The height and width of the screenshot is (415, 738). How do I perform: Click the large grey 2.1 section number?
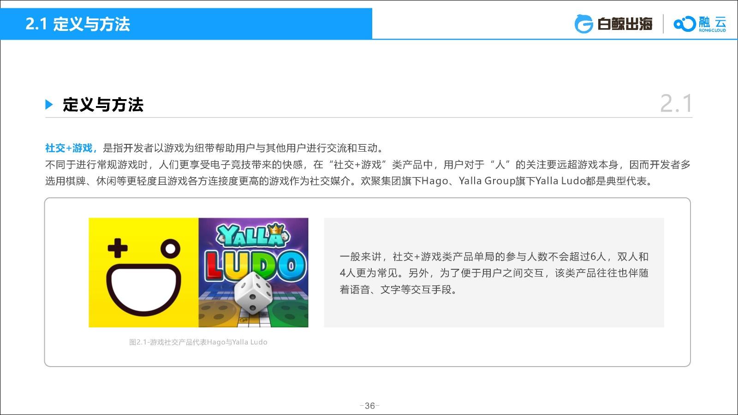[x=676, y=103]
